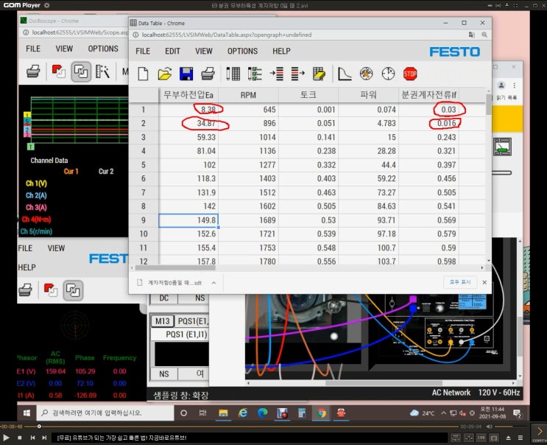Click the checklist options icon in Data Table toolbar
Viewport: 547px width, 445px height.
pos(255,74)
